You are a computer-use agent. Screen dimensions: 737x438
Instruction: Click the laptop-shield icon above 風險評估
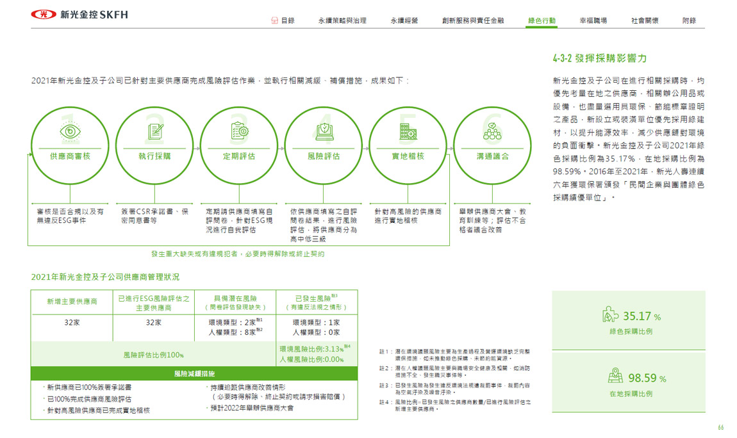[x=324, y=131]
